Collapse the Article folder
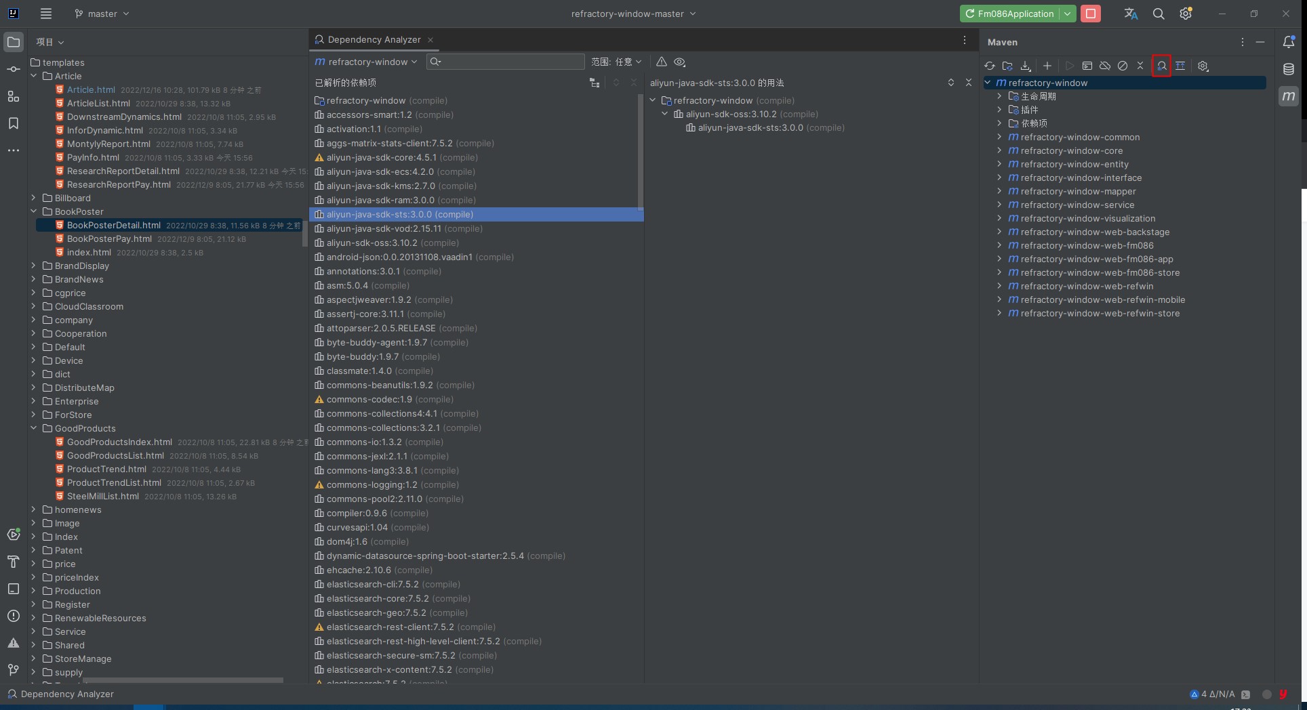The image size is (1307, 710). click(33, 76)
